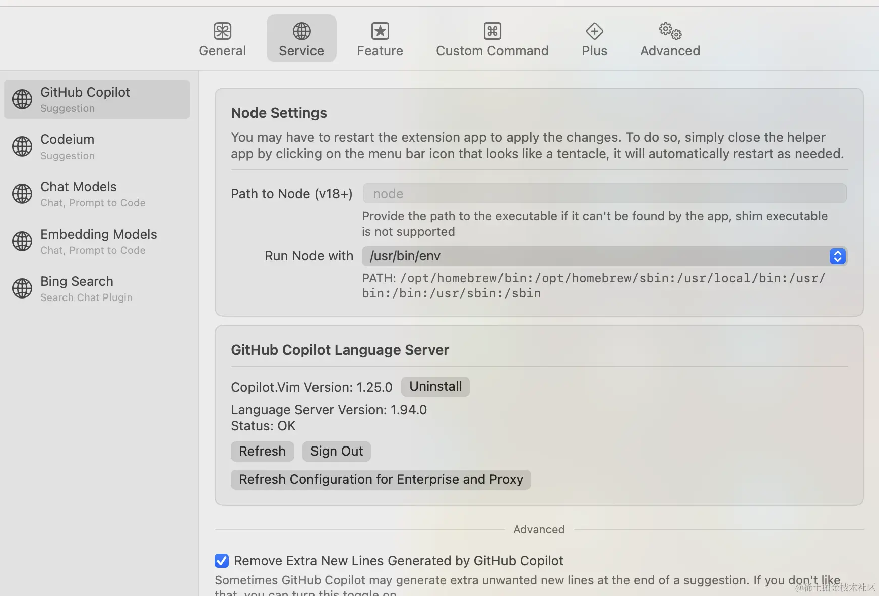Click the Bing Search globe icon
Viewport: 879px width, 596px height.
(x=22, y=288)
